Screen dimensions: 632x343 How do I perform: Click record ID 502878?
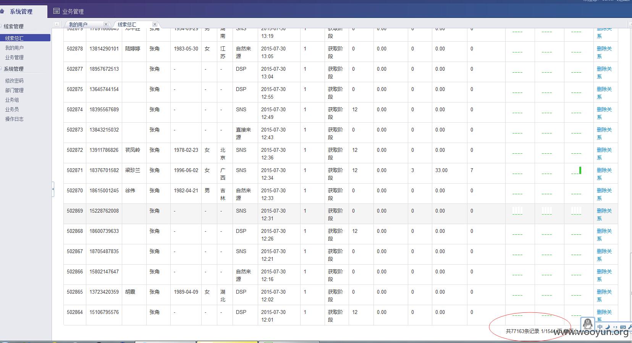click(x=75, y=49)
